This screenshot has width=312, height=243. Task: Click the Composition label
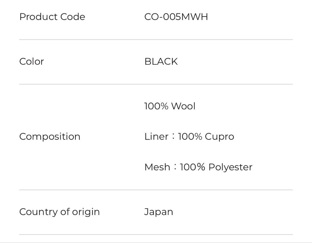point(50,137)
